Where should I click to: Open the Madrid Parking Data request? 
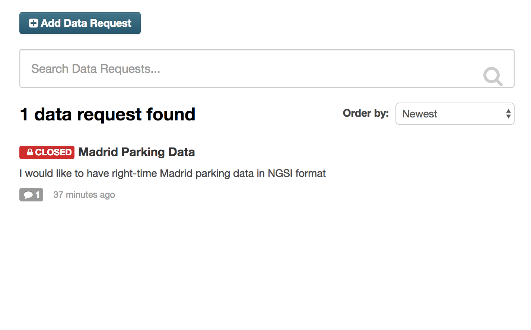tap(136, 152)
